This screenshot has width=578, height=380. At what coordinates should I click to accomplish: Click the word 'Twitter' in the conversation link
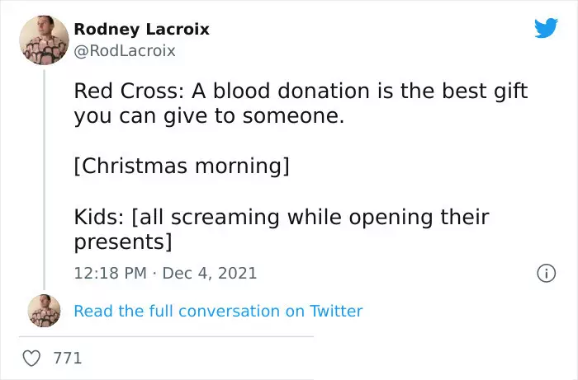(x=336, y=312)
